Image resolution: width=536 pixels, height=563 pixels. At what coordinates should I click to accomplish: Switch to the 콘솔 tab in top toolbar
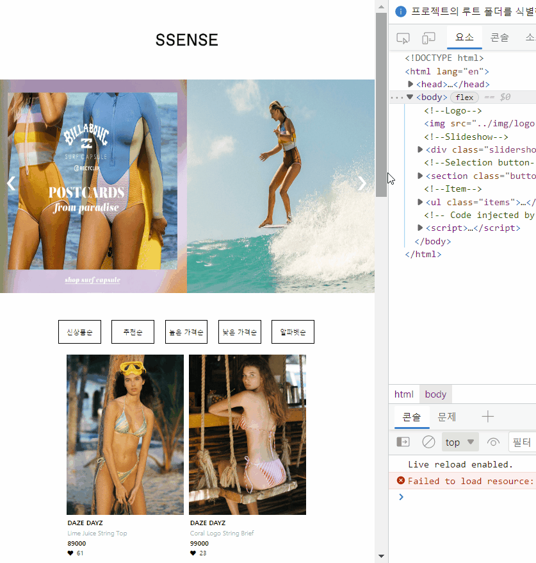click(499, 37)
